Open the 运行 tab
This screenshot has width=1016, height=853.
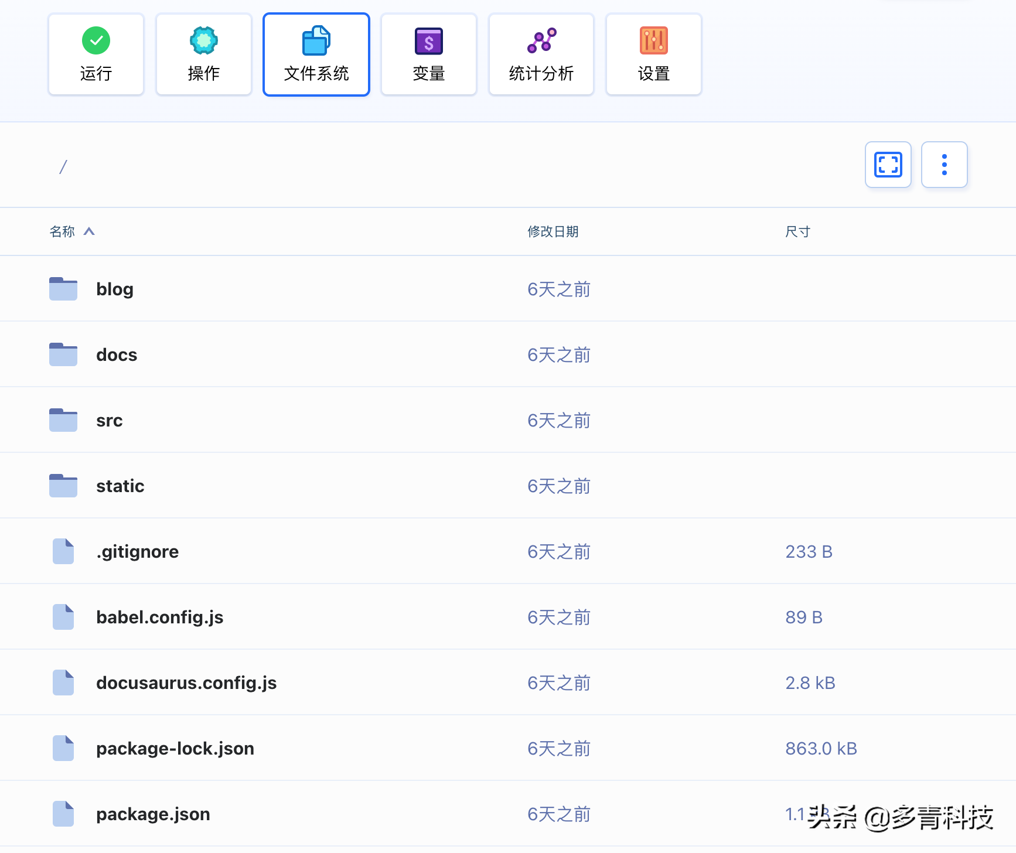96,54
